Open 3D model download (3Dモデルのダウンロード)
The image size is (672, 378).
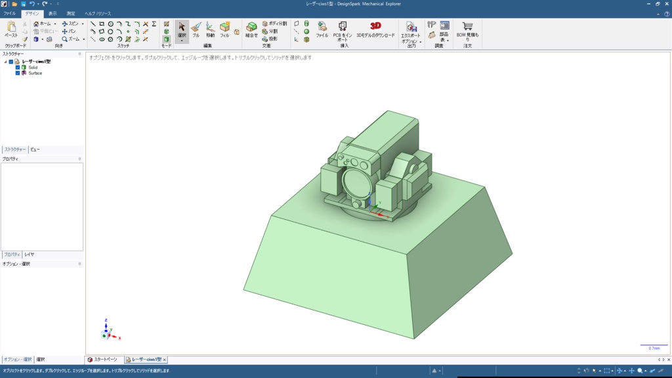pos(375,29)
